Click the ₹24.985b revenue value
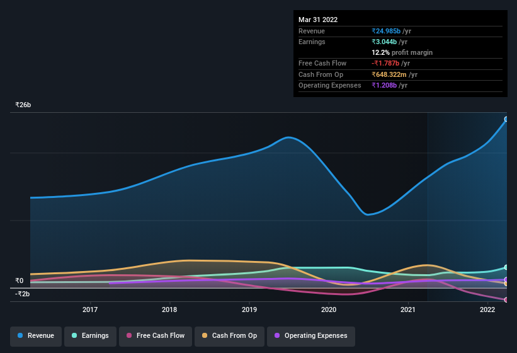Image resolution: width=517 pixels, height=353 pixels. click(386, 31)
